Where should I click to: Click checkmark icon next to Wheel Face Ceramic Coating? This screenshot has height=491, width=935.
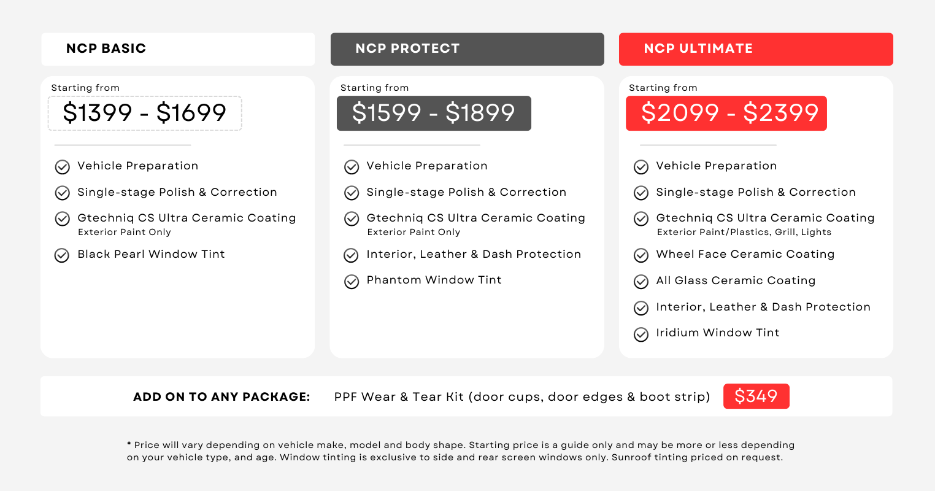641,255
